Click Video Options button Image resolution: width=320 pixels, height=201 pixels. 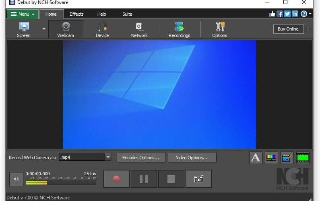[192, 158]
